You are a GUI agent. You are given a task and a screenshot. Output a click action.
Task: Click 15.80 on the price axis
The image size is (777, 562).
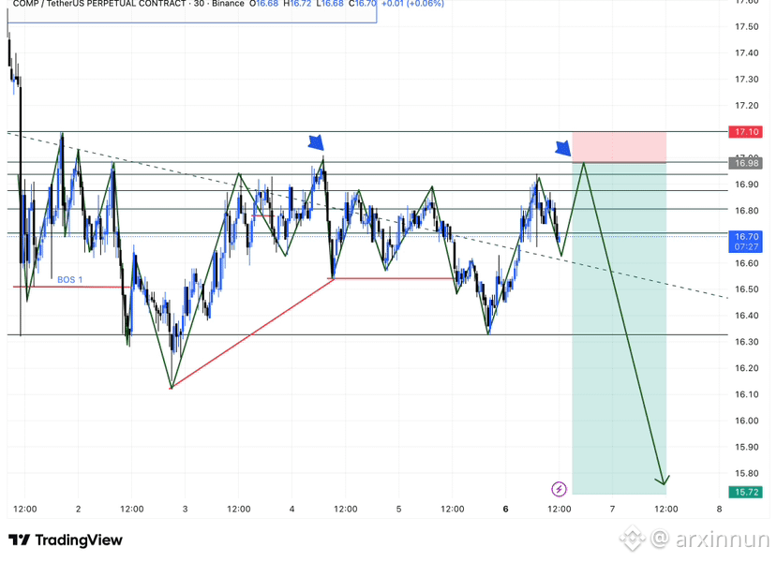(x=746, y=473)
